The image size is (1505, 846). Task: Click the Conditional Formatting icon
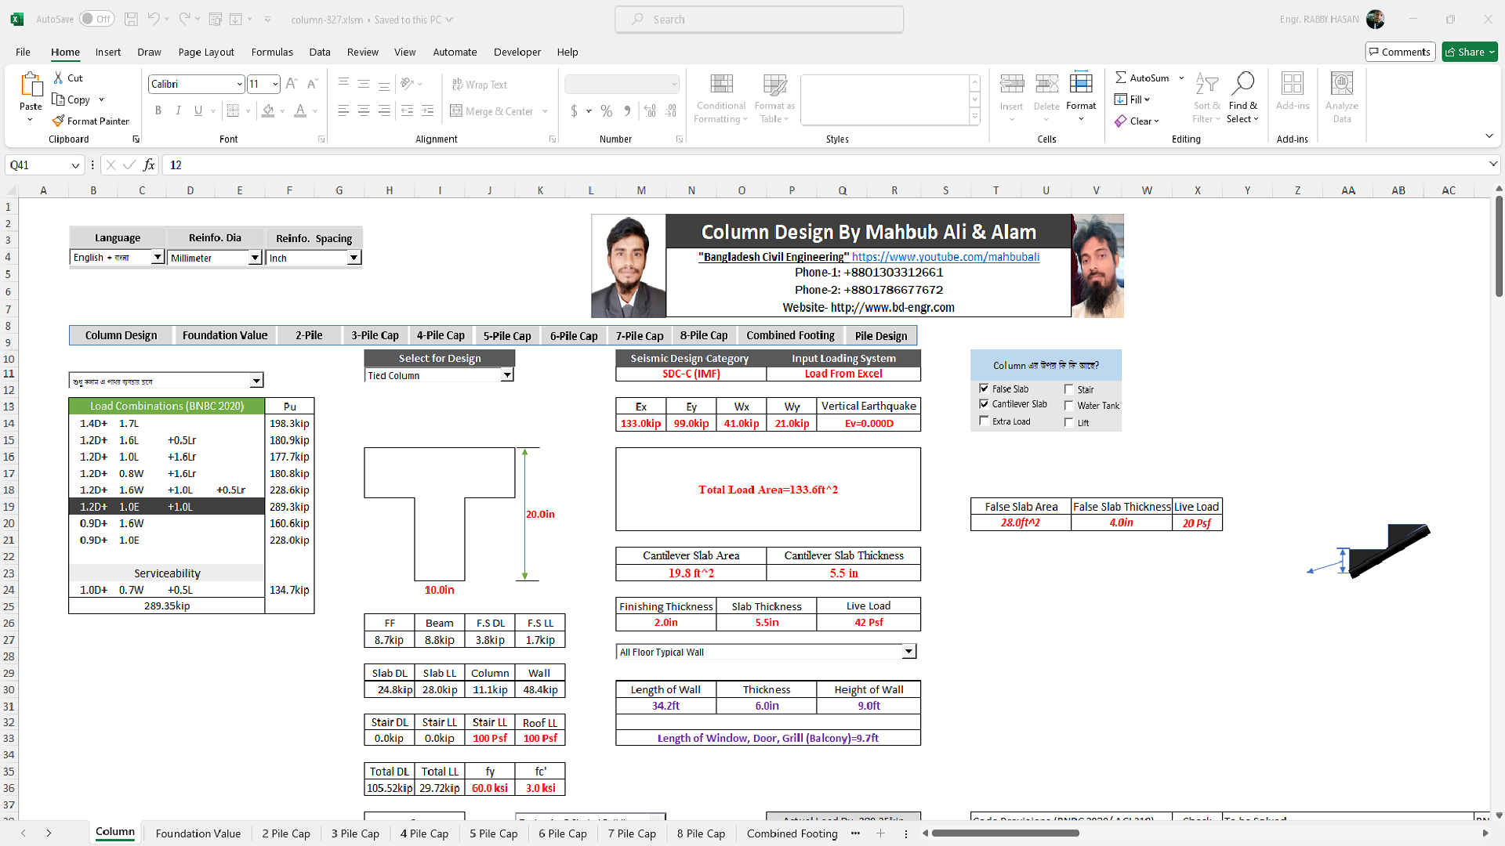coord(721,84)
